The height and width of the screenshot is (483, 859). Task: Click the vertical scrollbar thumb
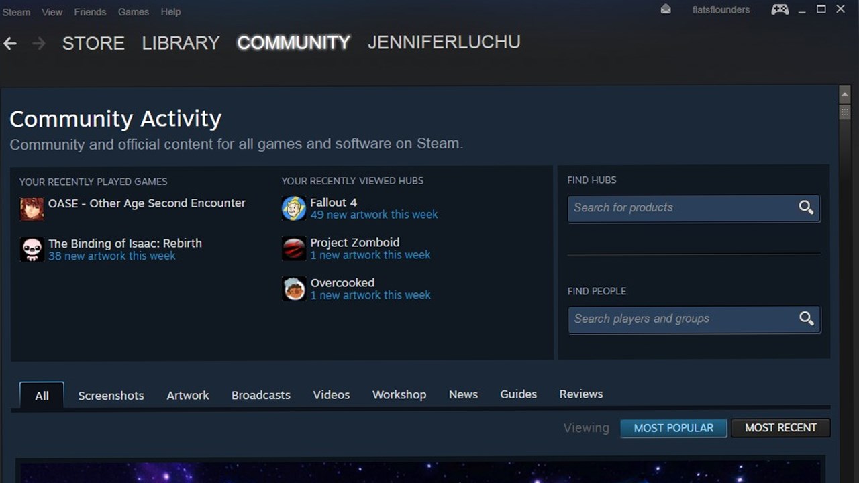click(x=845, y=112)
